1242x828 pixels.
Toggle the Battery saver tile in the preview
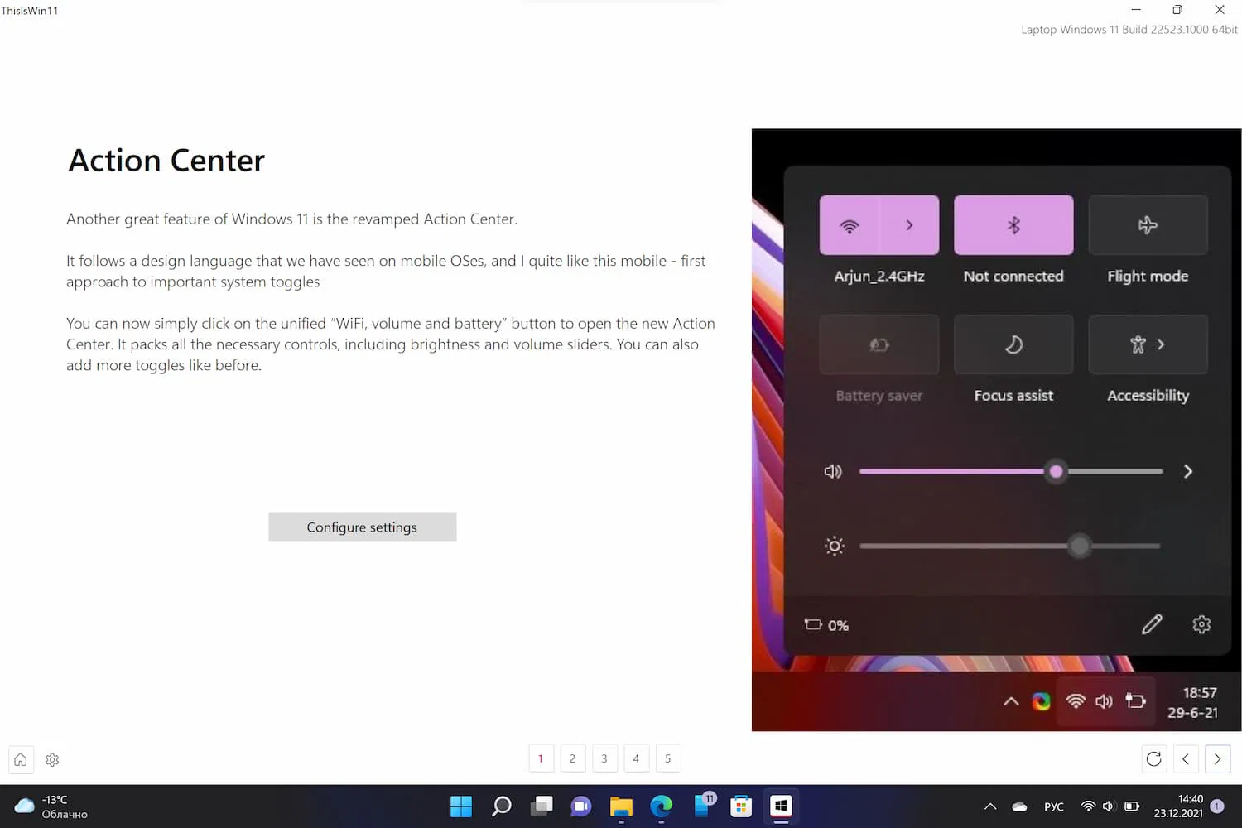879,344
